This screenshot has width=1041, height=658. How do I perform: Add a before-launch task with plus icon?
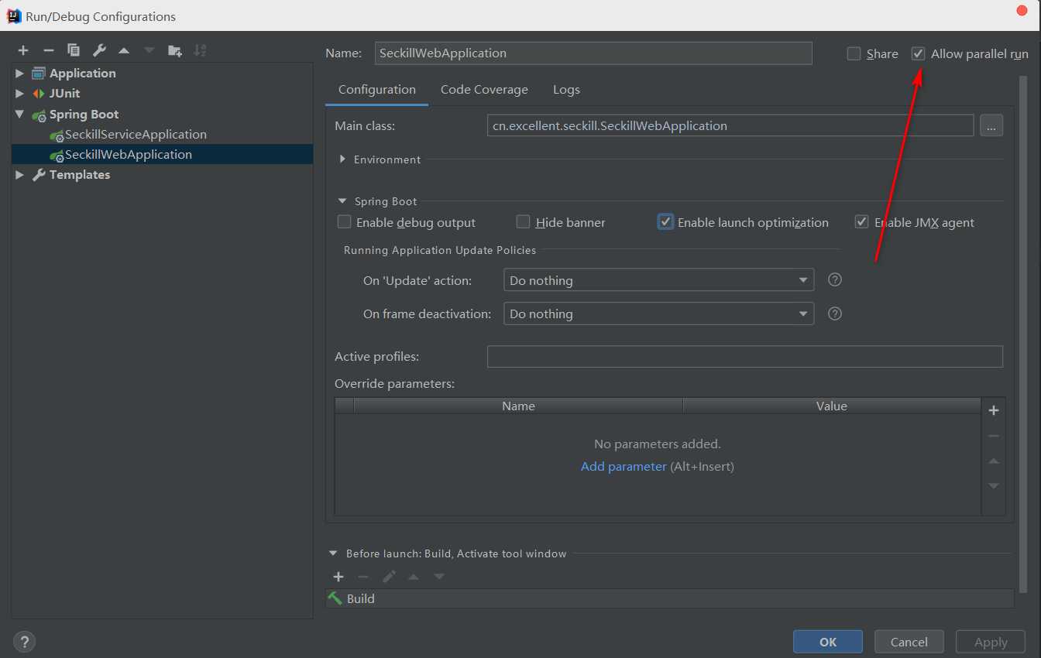click(338, 577)
